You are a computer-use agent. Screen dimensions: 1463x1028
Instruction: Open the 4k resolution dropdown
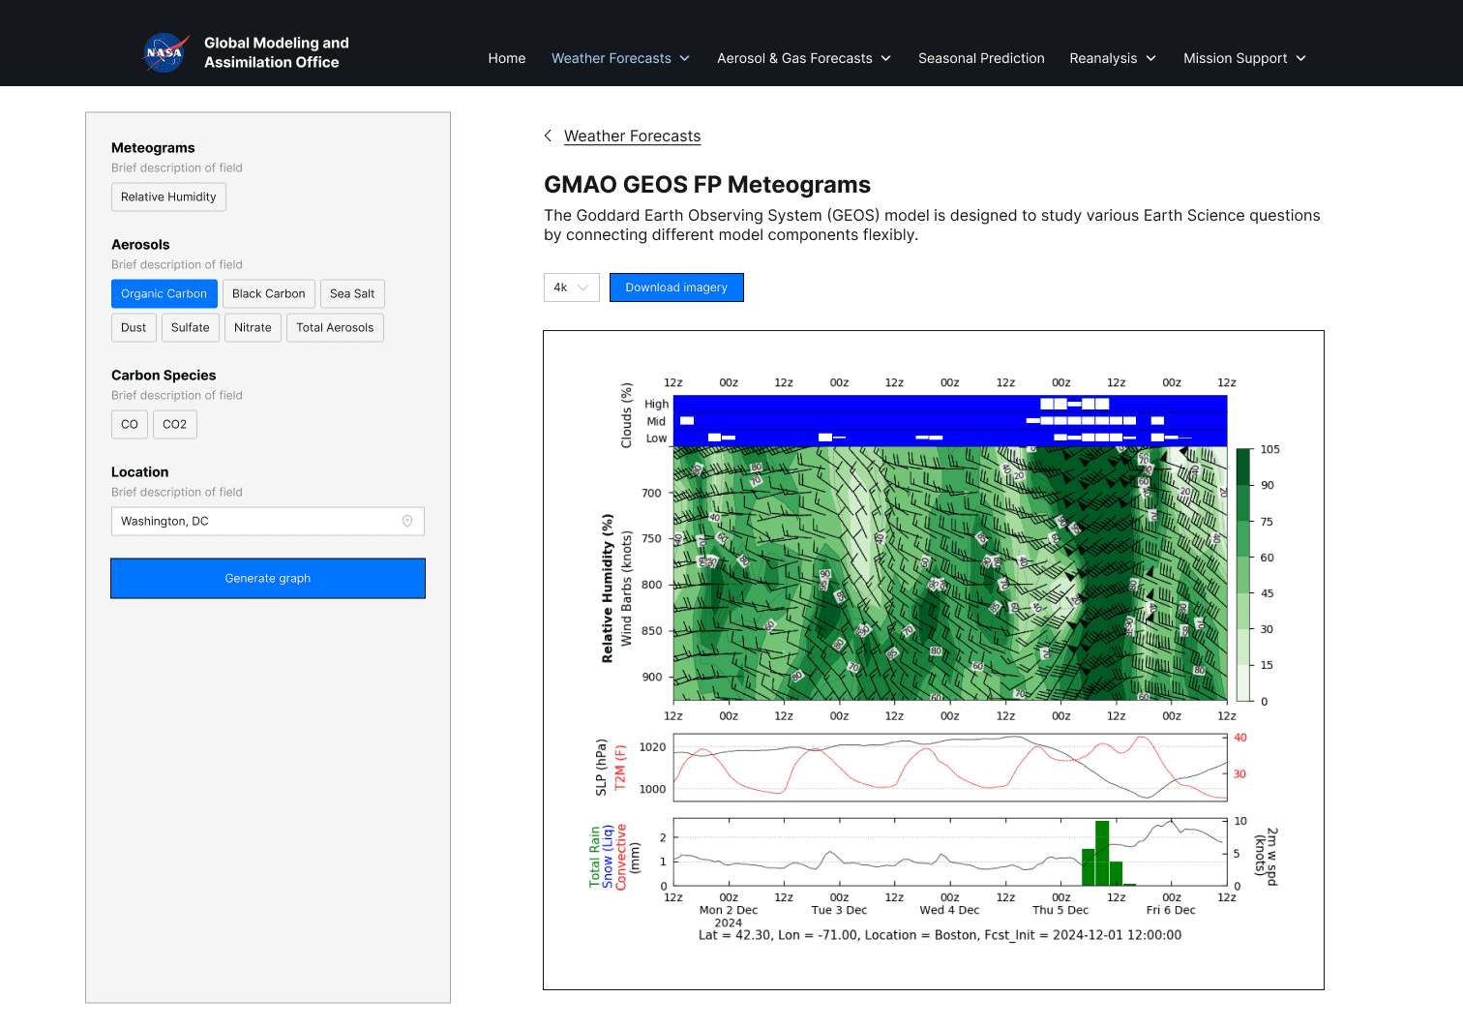[x=571, y=287]
